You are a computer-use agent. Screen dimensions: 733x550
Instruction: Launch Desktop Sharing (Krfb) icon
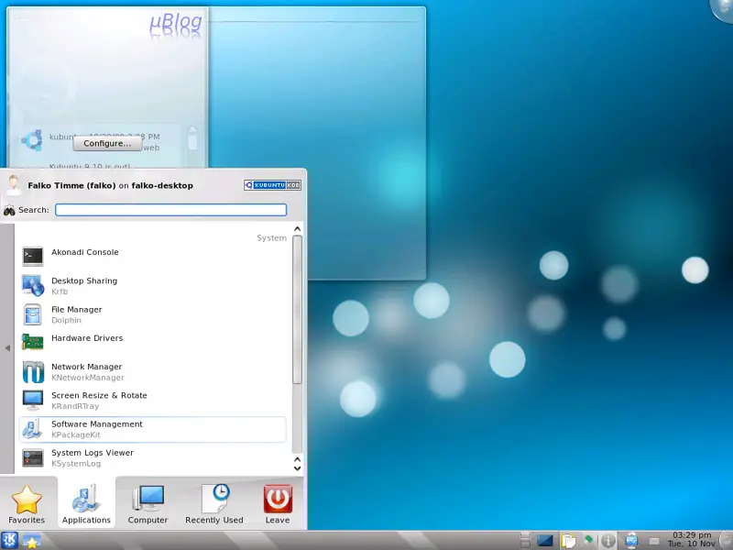[33, 285]
